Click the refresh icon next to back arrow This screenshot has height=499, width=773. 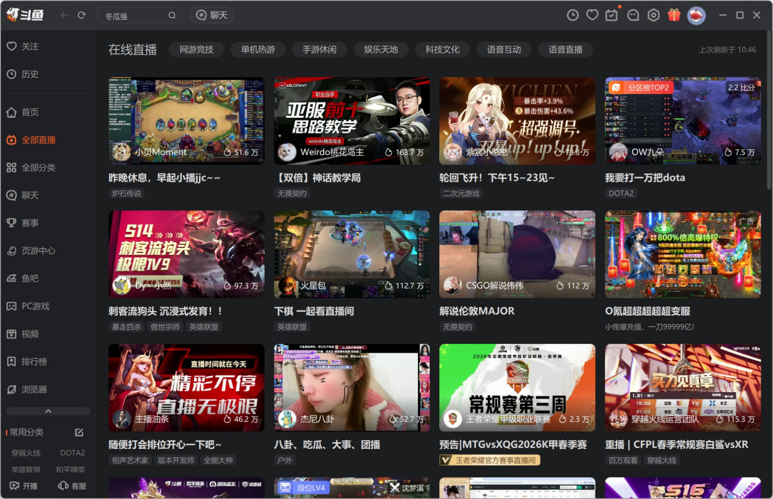point(81,15)
